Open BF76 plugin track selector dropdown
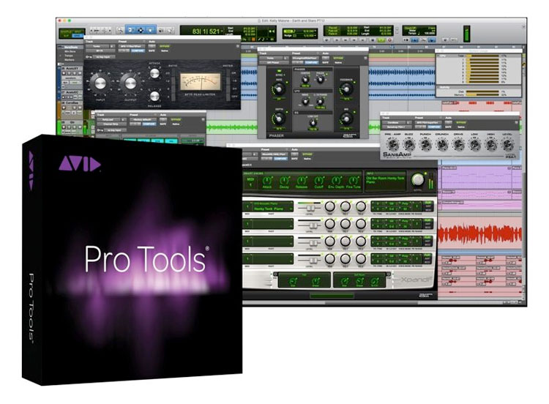Screen dimensions: 549x404 pyautogui.click(x=97, y=46)
